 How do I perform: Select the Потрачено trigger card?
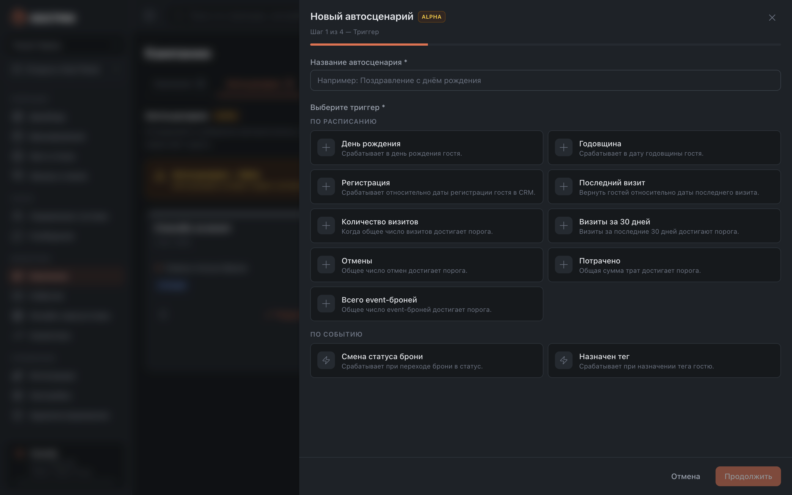664,265
